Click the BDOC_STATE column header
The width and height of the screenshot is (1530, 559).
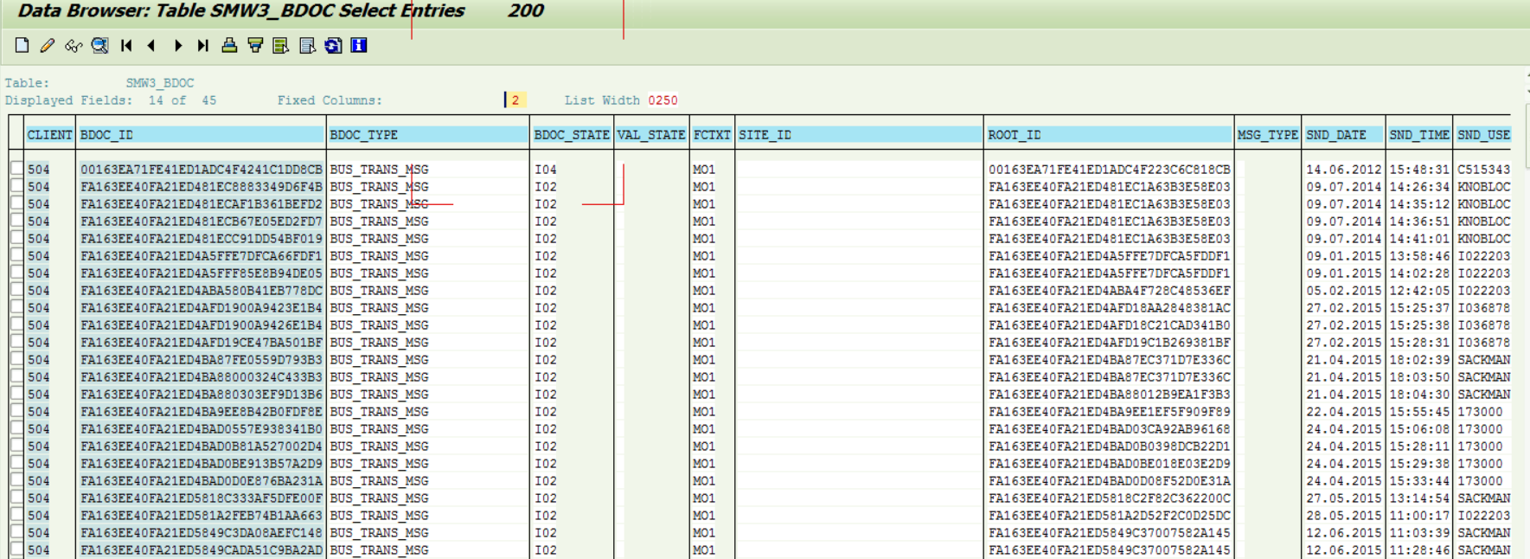[572, 135]
